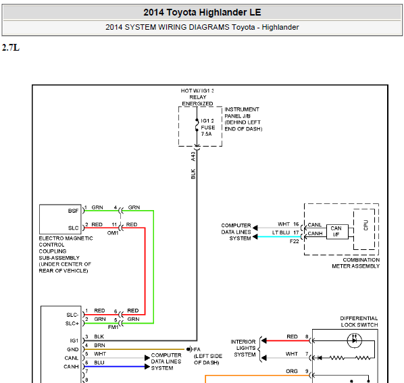The image size is (404, 383).
Task: Click the vertical BLK wire label
Action: click(x=193, y=174)
